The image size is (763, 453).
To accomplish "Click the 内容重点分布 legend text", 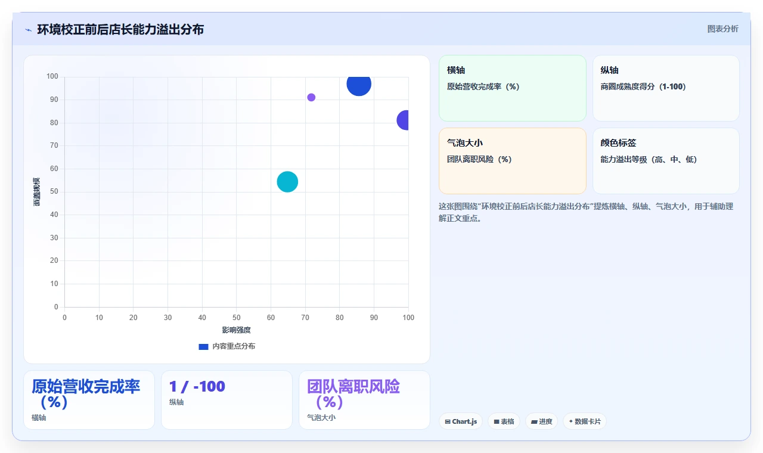I will [234, 346].
